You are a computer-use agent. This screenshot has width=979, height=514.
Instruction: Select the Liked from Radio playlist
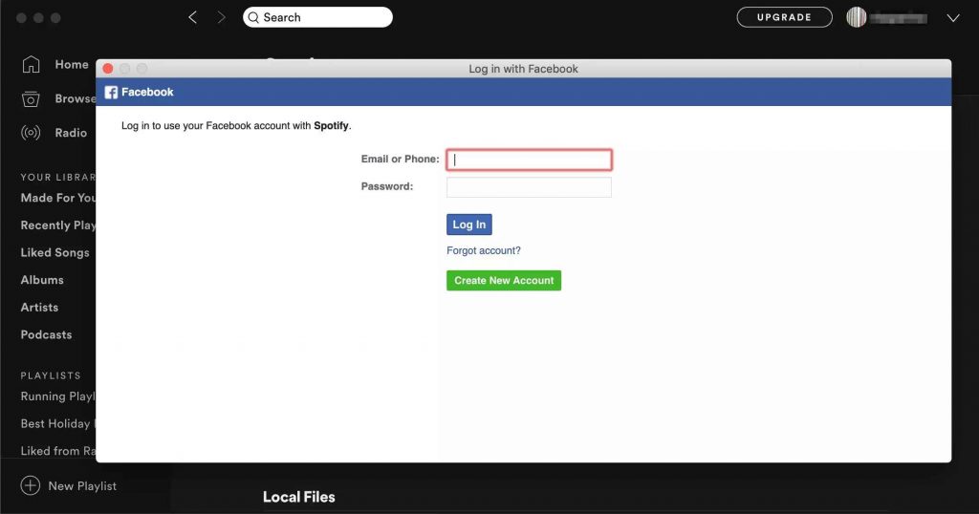[x=58, y=451]
